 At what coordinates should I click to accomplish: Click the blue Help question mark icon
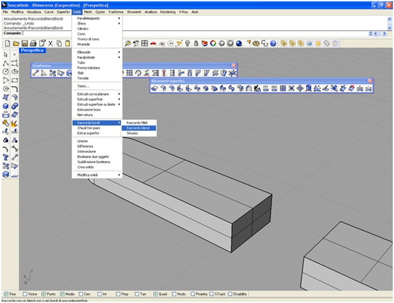coord(273,44)
